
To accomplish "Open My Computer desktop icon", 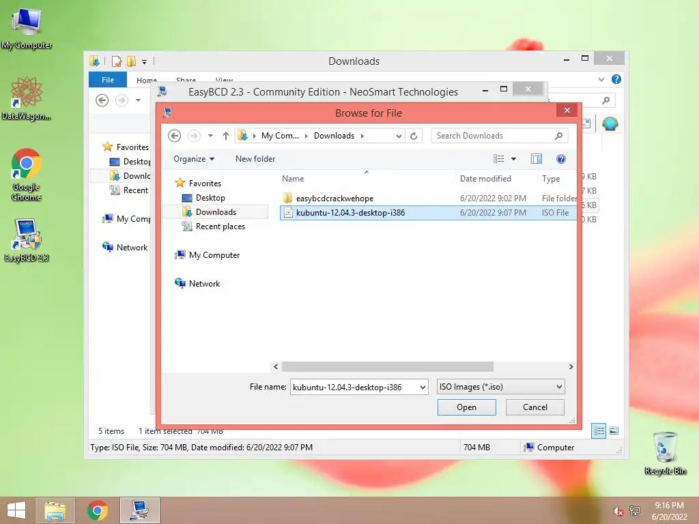I will tap(27, 29).
